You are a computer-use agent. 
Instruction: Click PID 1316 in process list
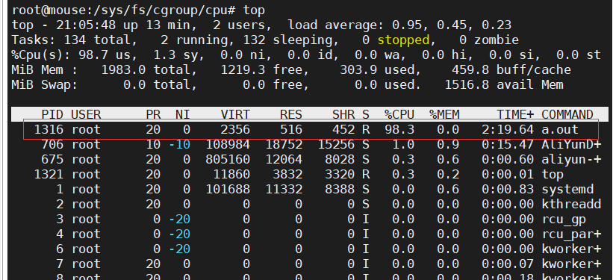point(49,129)
